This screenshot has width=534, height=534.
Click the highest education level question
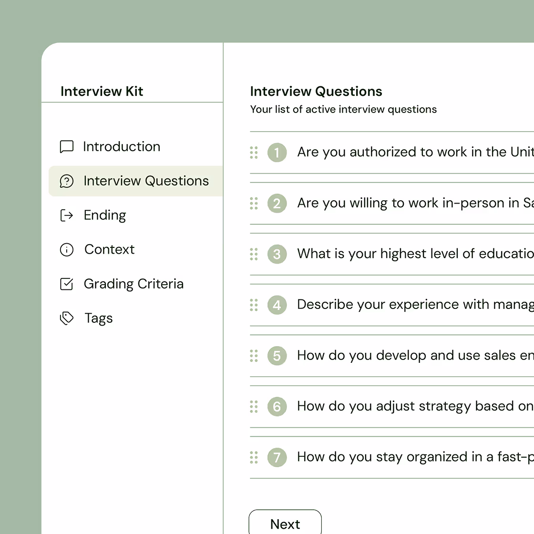pos(410,254)
